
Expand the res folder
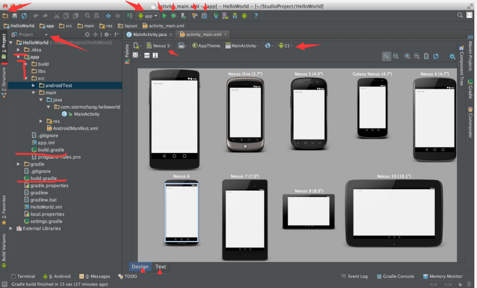click(x=41, y=121)
